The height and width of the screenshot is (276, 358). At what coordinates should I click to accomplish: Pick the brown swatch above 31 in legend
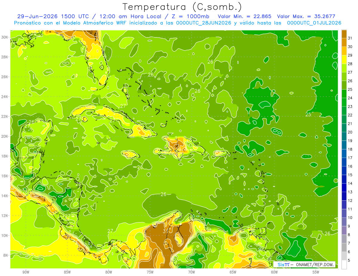point(344,34)
